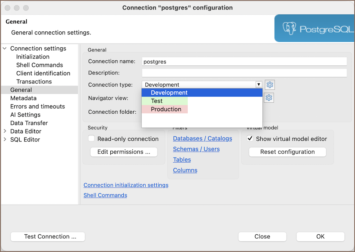This screenshot has height=252, width=355.
Task: Choose the green Test connection type
Action: (x=157, y=101)
